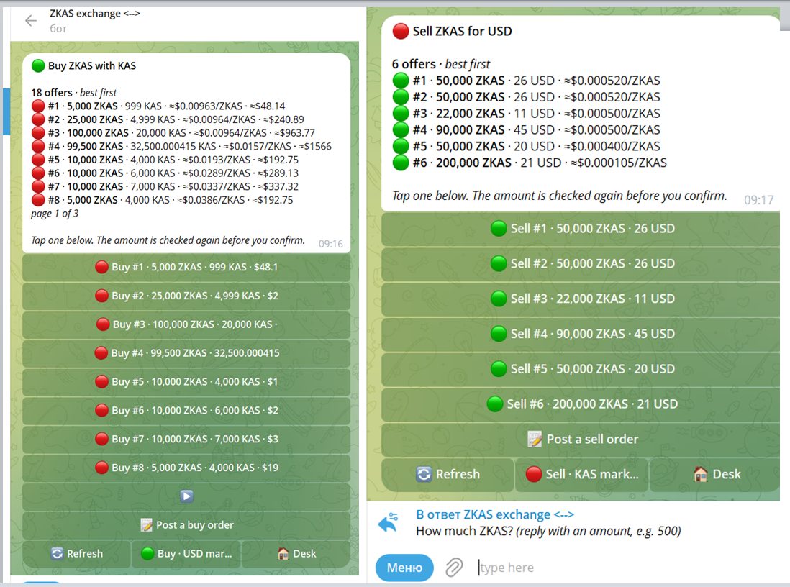Tap Buy #6 · 10,000 ZKAS · 6,000 KAS
This screenshot has width=790, height=587.
pos(186,411)
